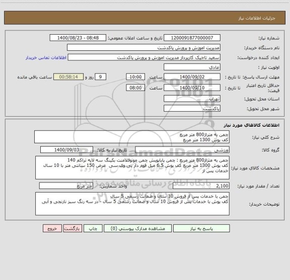290x280 pixels.
Task: Click the quantity field showing 2,100
Action: 201,186
